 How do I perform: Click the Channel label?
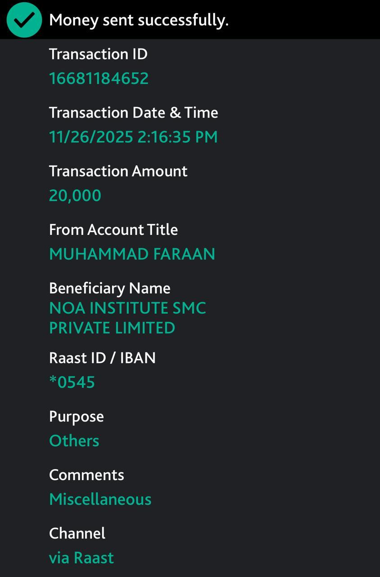77,534
